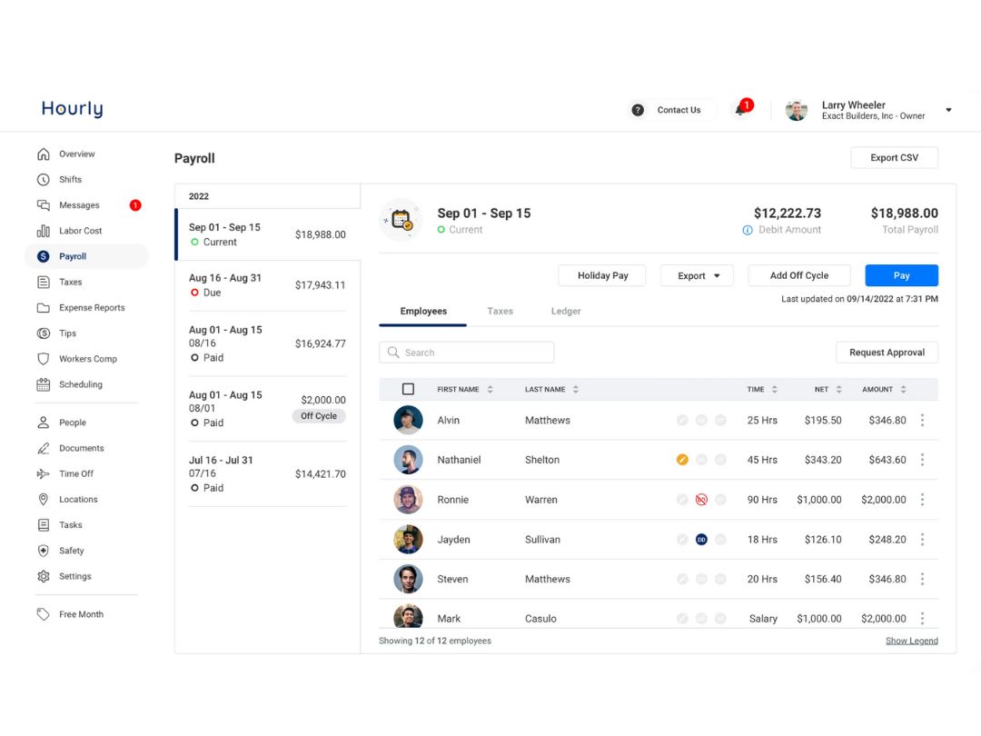This screenshot has height=736, width=981.
Task: Click the Add Off Cycle button
Action: pos(799,275)
